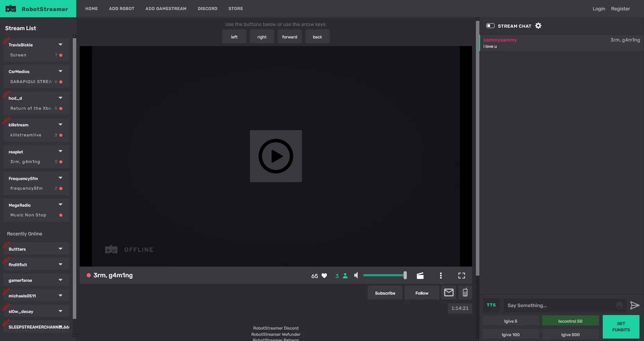644x341 pixels.
Task: Click the RobotStreamer robot logo
Action: [x=10, y=8]
